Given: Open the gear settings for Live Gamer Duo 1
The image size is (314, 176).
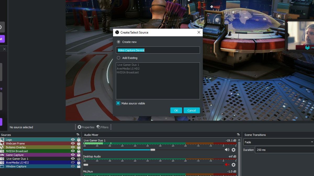Looking at the screenshot, I should [233, 150].
